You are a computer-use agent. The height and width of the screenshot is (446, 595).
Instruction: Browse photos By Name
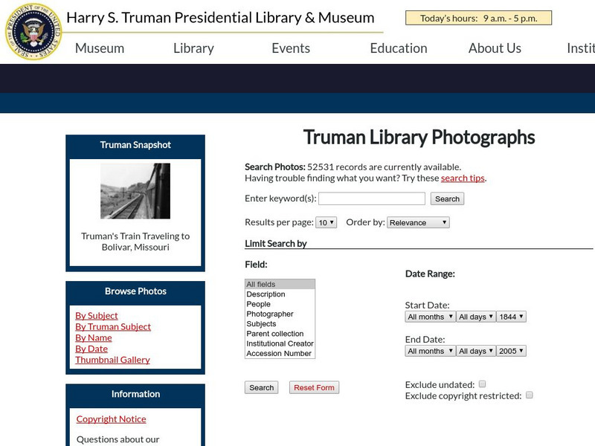(94, 337)
